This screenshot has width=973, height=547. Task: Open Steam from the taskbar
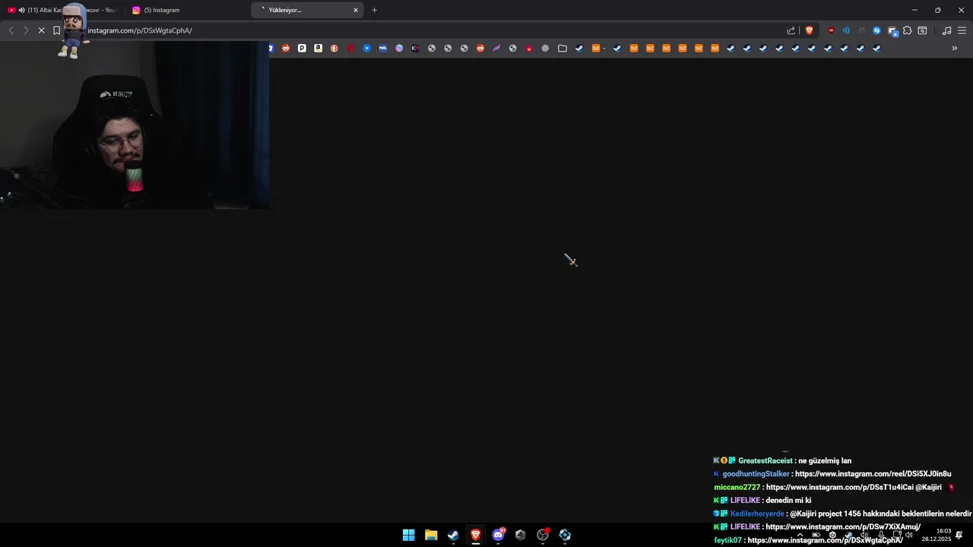tap(453, 535)
